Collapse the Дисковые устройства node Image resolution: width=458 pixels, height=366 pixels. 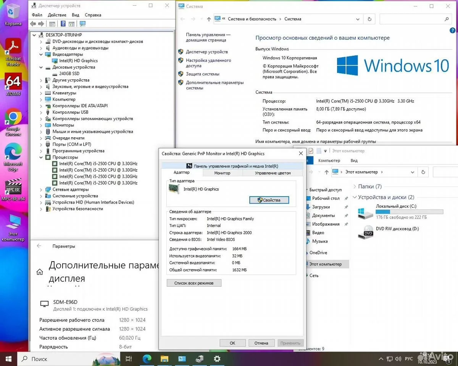(x=41, y=67)
